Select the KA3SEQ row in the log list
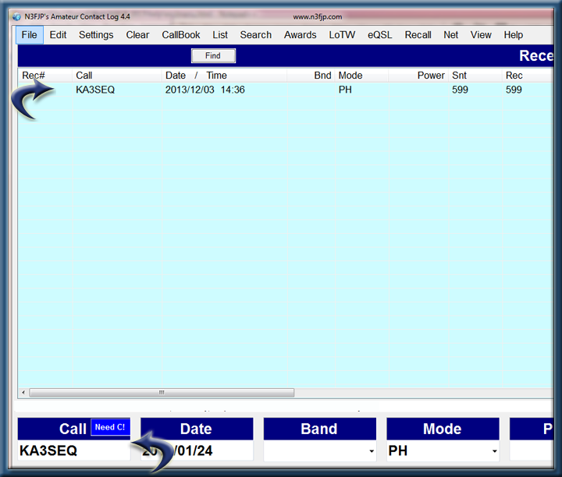Image resolution: width=562 pixels, height=477 pixels. point(95,90)
